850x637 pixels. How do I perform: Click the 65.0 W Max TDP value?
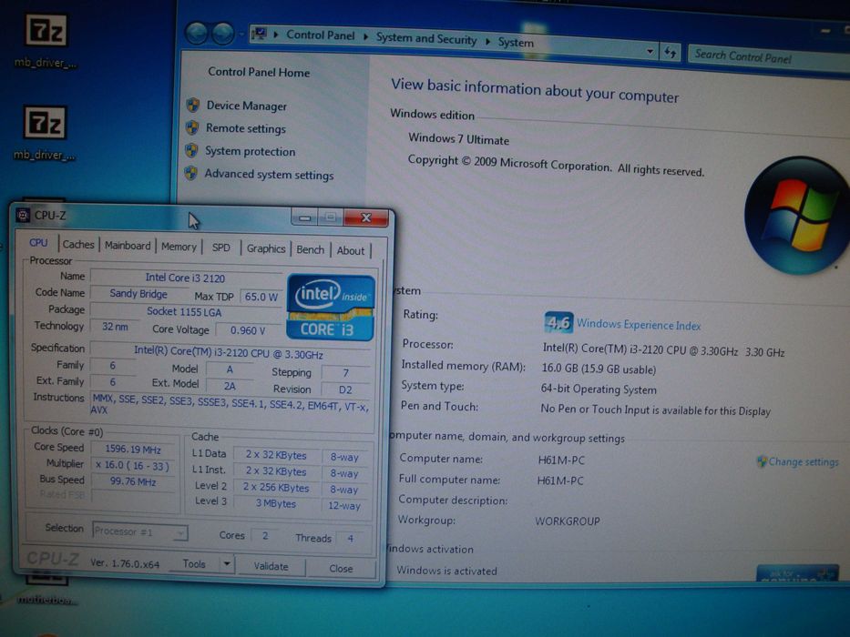[x=261, y=297]
